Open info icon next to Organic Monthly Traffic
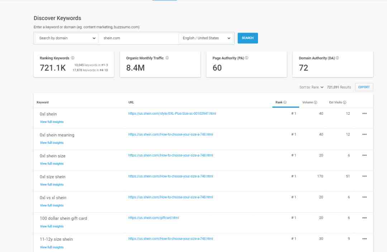This screenshot has height=252, width=387. 167,58
